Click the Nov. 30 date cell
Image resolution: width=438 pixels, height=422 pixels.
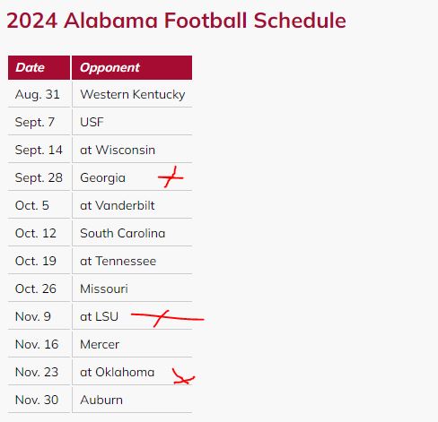click(39, 400)
